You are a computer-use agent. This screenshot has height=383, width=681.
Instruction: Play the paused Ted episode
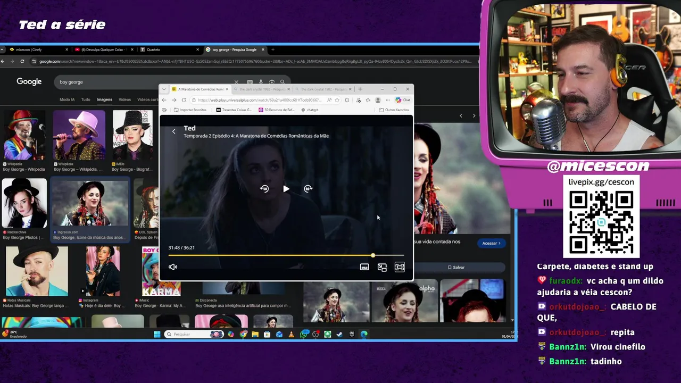pyautogui.click(x=286, y=188)
